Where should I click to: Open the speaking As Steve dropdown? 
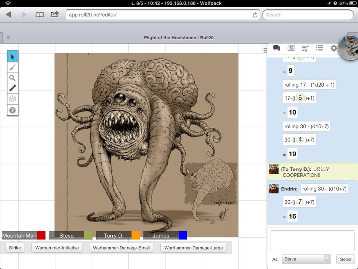coord(307,259)
